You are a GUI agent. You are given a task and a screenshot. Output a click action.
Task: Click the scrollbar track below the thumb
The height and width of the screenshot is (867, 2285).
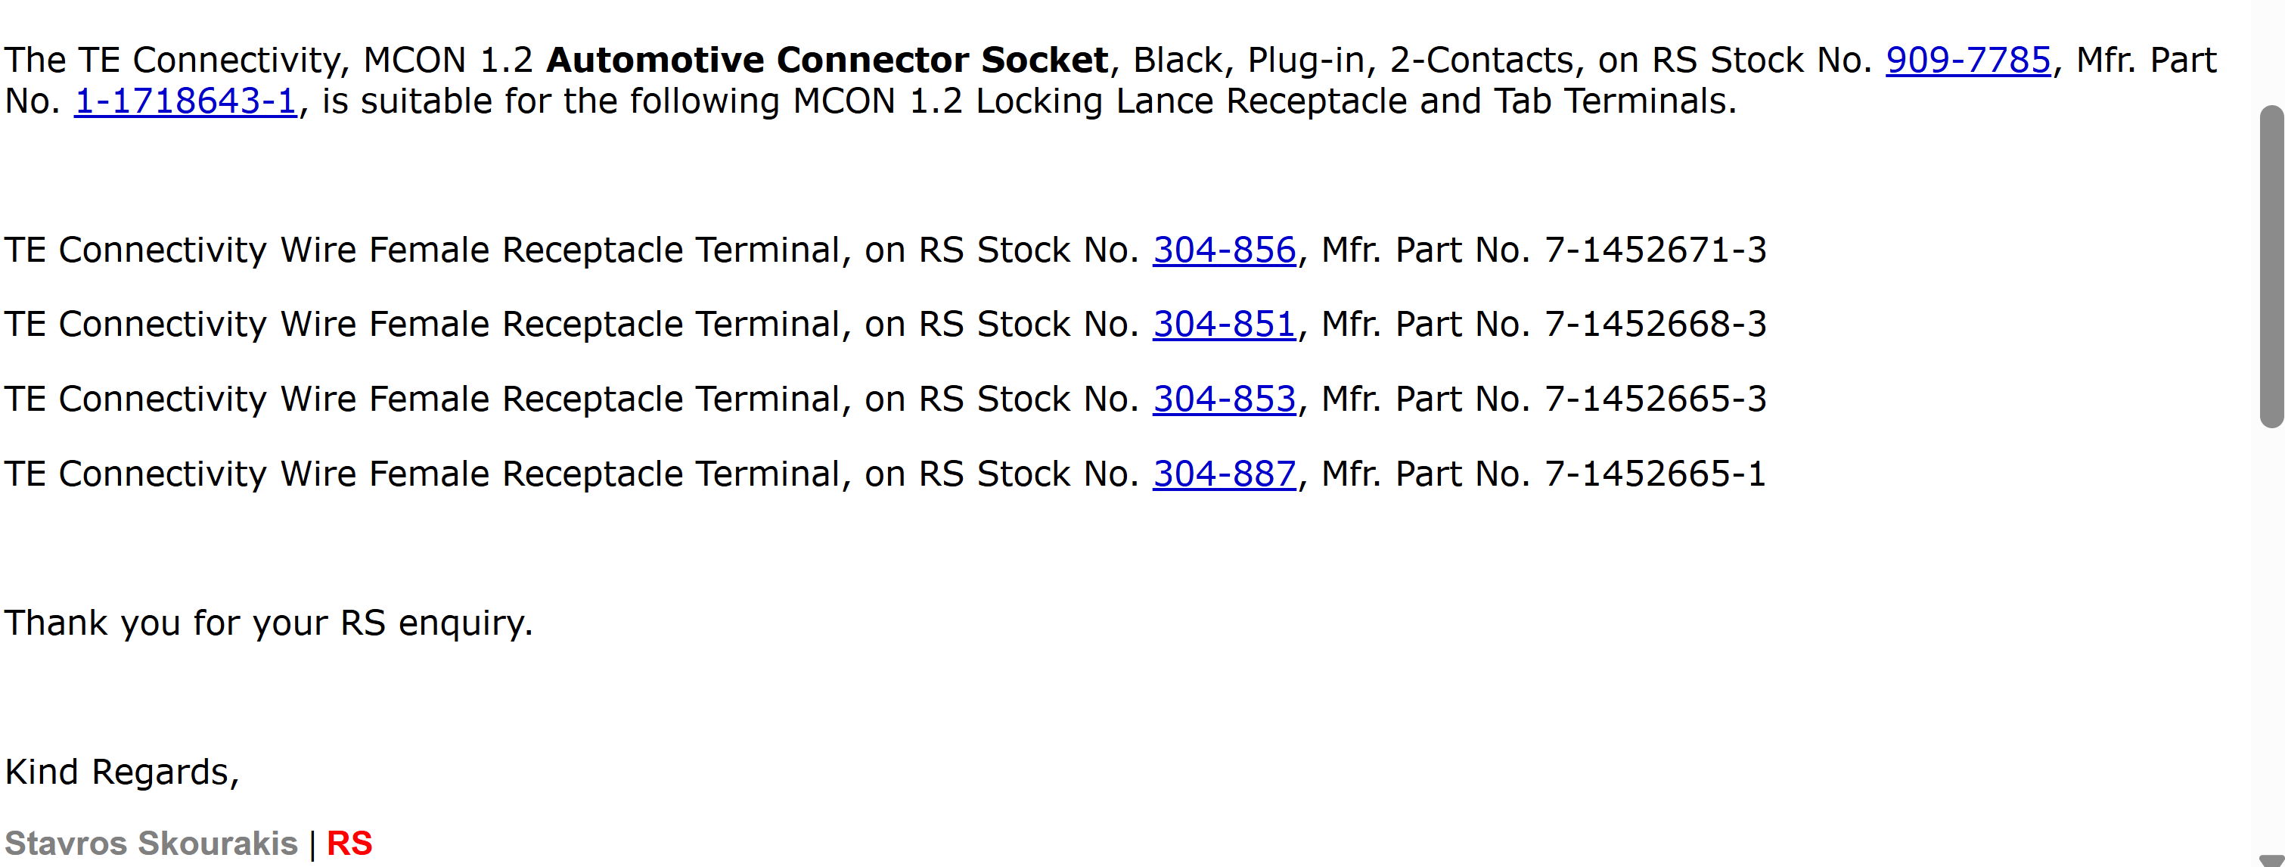(x=2271, y=639)
